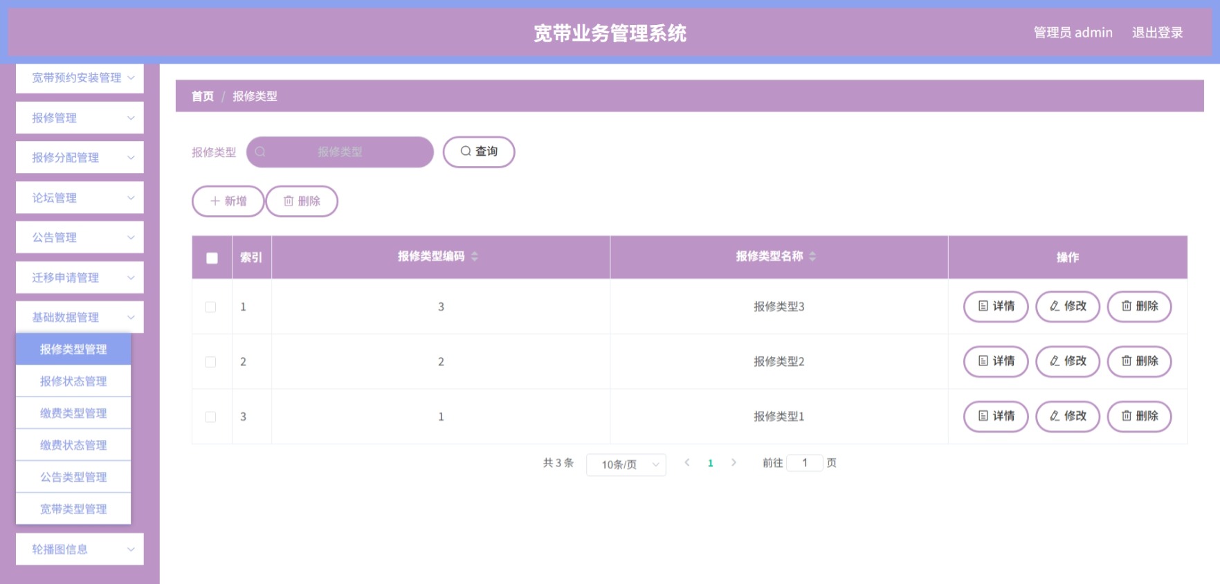Viewport: 1220px width, 584px height.
Task: Select page 1 in pagination
Action: pyautogui.click(x=710, y=463)
